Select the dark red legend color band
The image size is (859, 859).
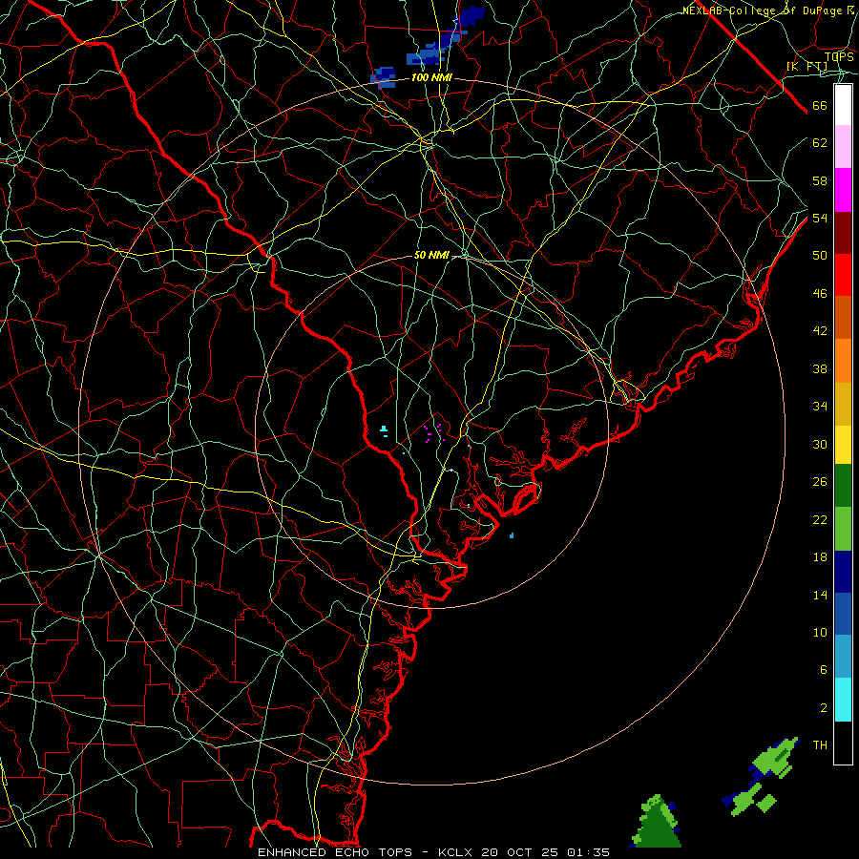pyautogui.click(x=843, y=232)
